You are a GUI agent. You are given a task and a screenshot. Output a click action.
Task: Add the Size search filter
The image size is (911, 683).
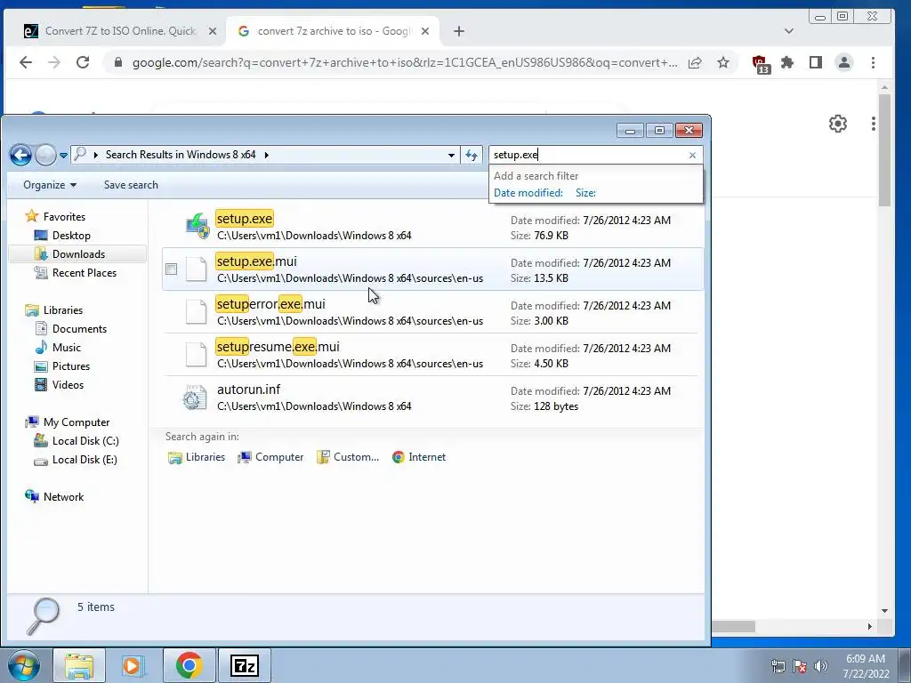pyautogui.click(x=585, y=193)
